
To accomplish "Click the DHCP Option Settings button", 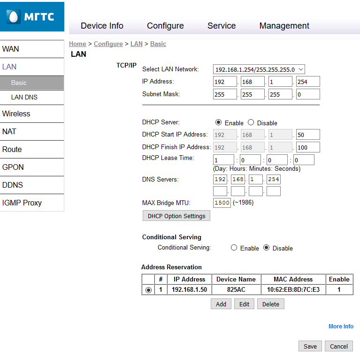I will point(176,216).
